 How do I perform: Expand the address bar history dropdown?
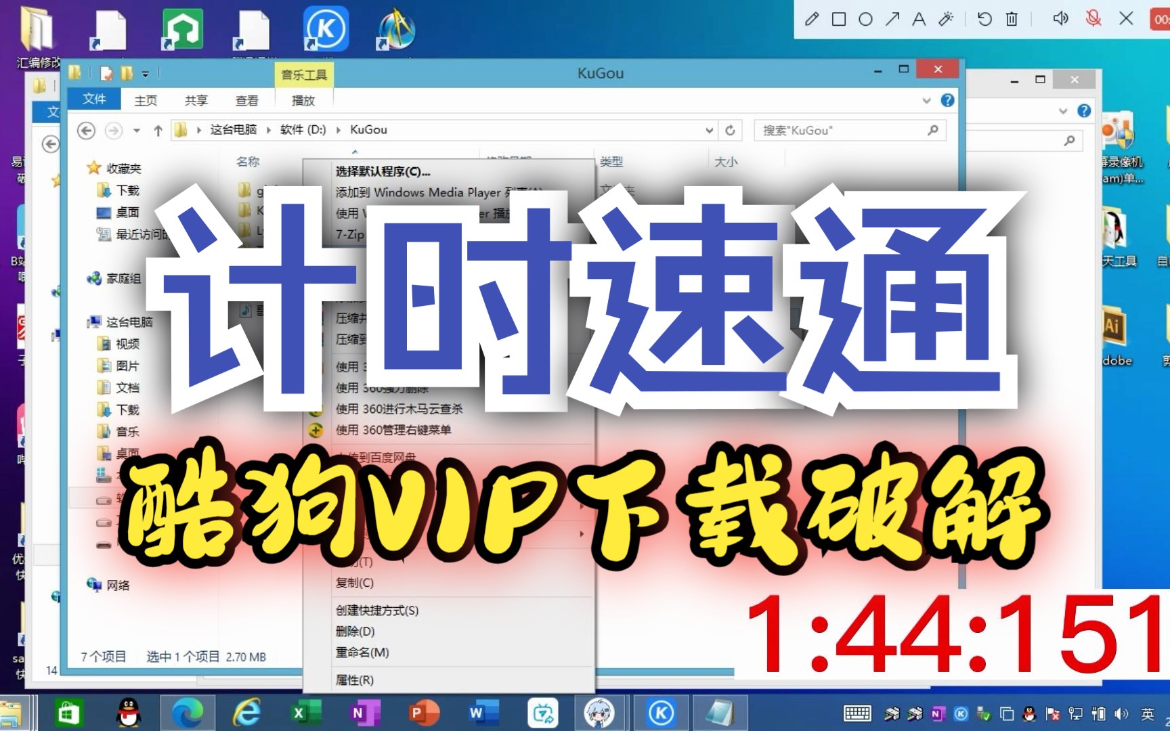tap(709, 130)
